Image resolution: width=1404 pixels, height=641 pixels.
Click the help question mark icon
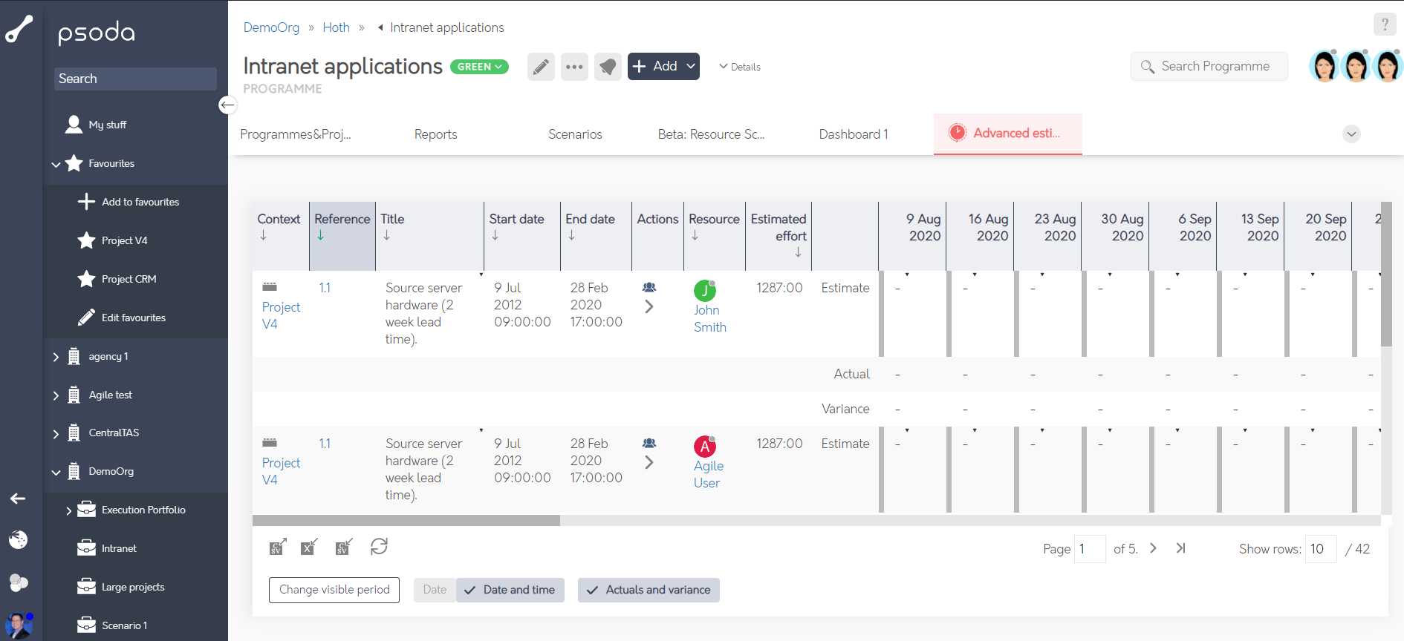pyautogui.click(x=1384, y=24)
